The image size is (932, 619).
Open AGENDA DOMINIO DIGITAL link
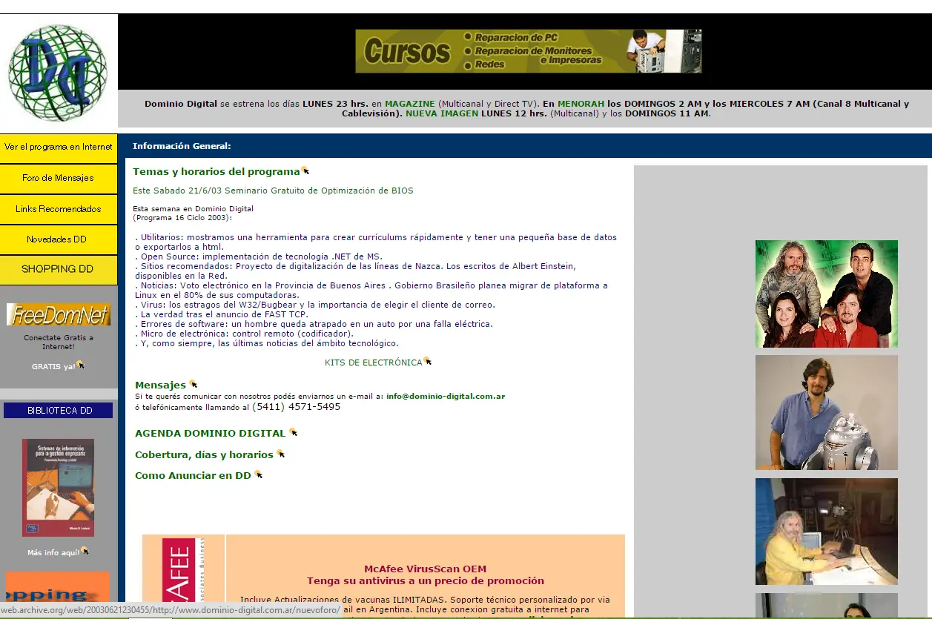(210, 433)
